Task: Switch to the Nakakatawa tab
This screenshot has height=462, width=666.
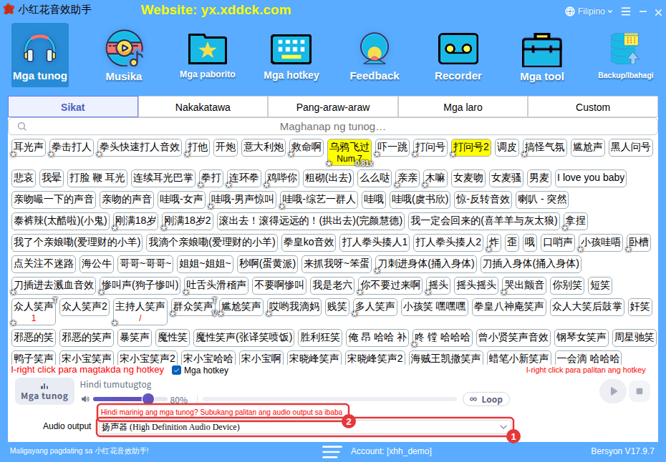Action: tap(203, 107)
